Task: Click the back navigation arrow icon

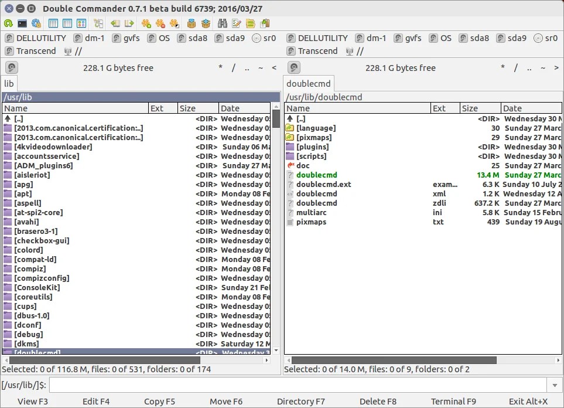Action: point(114,23)
